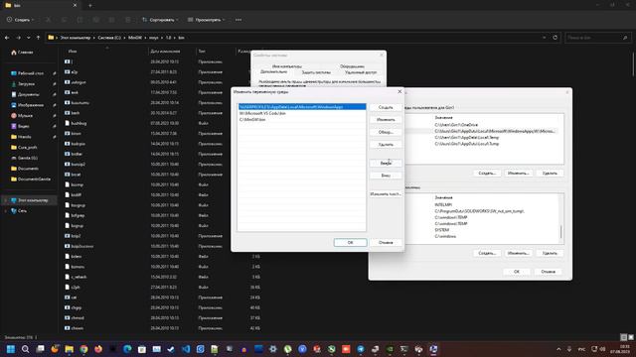
Task: Expand Сеть in the navigation pane
Action: (x=5, y=211)
